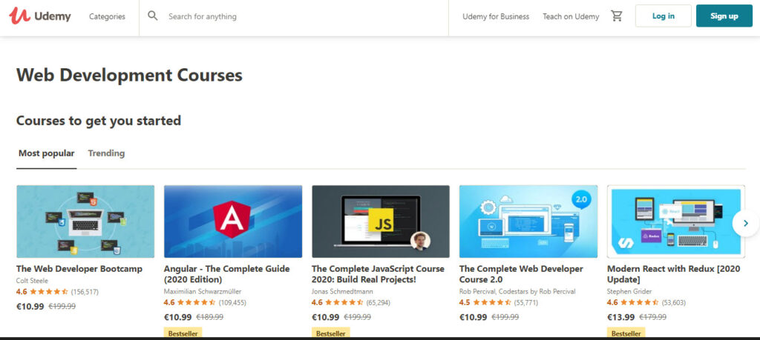
Task: Click instructor name Colt Steele
Action: tap(32, 281)
